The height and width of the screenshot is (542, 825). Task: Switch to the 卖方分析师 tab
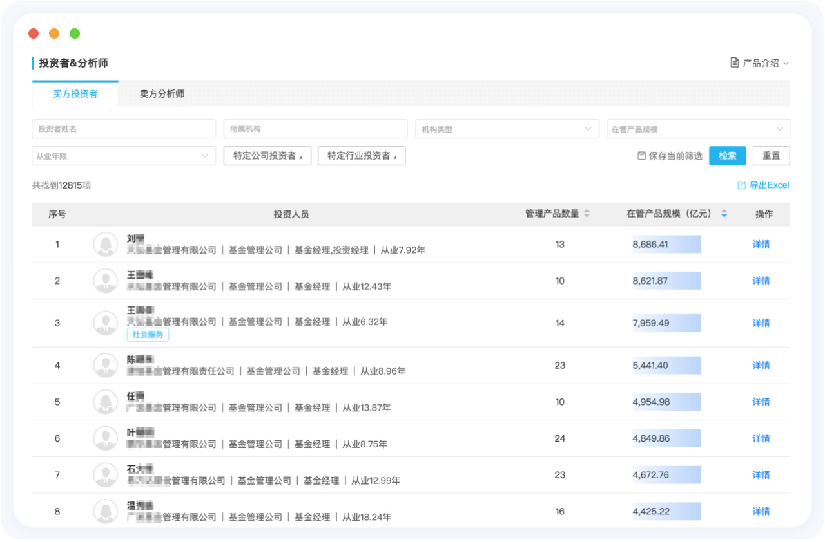click(x=162, y=94)
